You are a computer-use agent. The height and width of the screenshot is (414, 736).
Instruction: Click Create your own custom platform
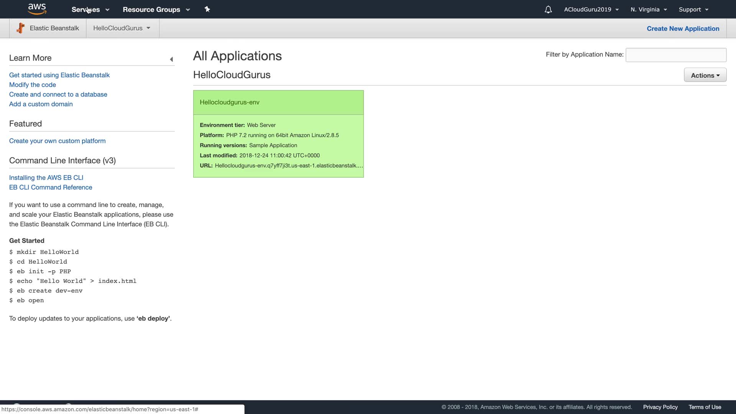58,141
